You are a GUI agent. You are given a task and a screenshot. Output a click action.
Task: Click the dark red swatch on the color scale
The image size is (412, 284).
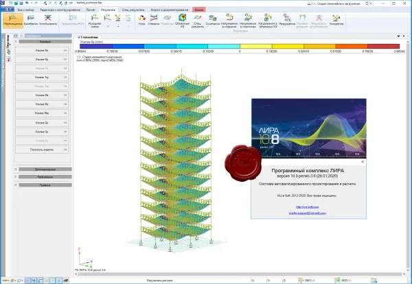point(383,46)
